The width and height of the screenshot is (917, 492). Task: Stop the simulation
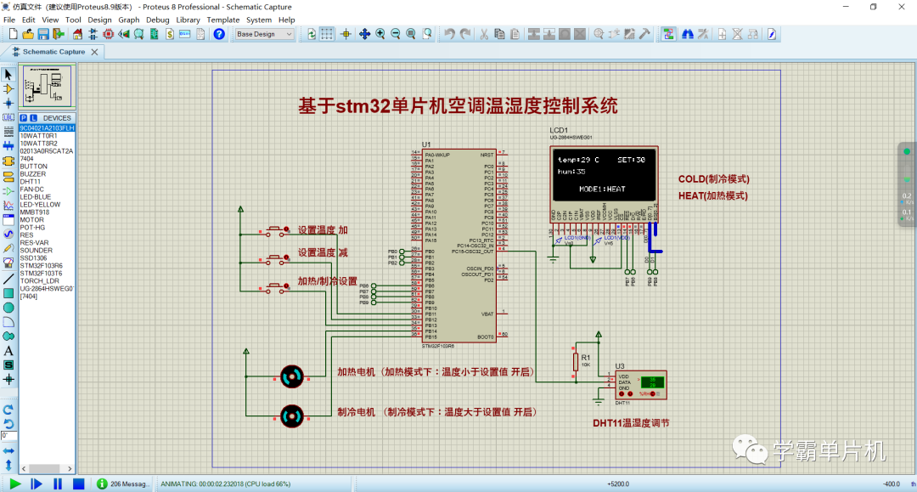click(x=78, y=484)
